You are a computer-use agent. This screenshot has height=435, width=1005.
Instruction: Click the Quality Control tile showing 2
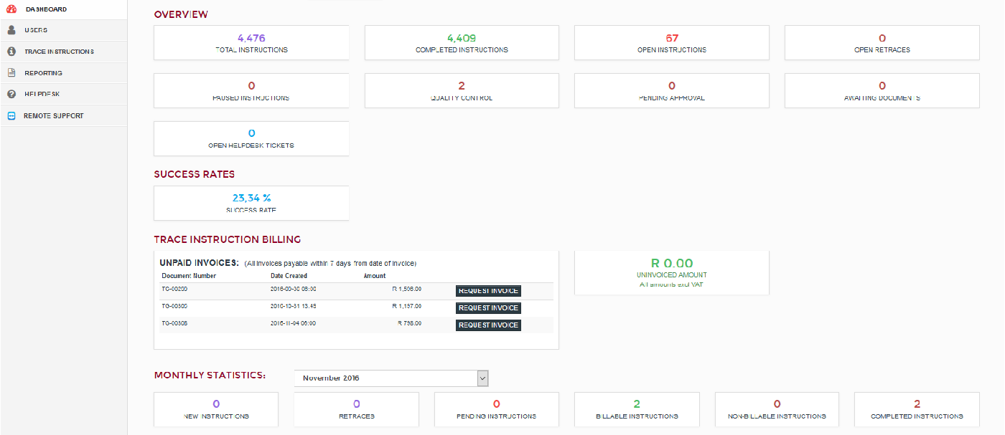(x=461, y=90)
